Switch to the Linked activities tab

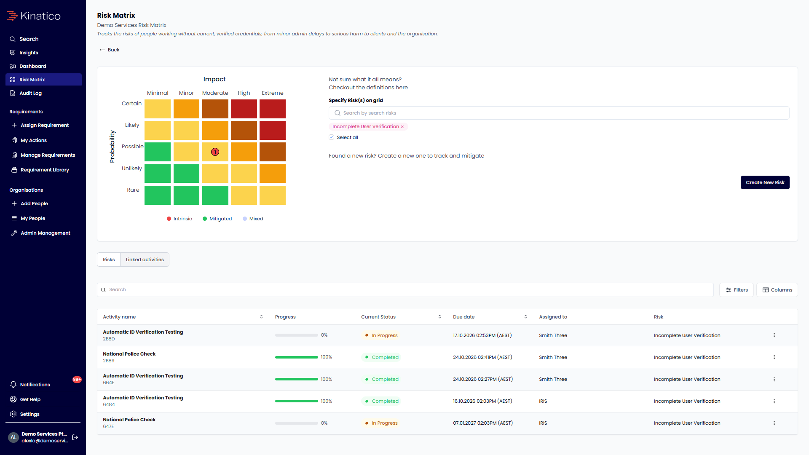click(145, 260)
